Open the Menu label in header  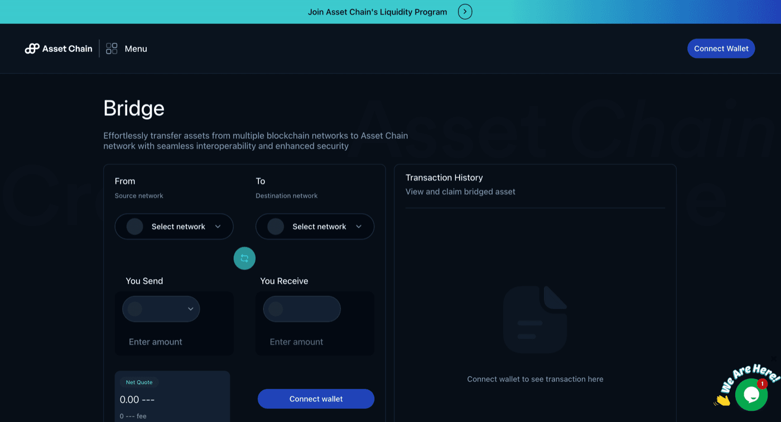coord(136,49)
